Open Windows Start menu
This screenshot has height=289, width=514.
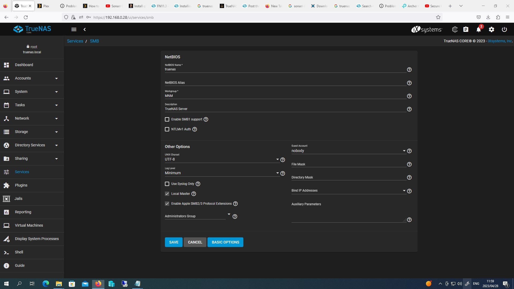6,284
